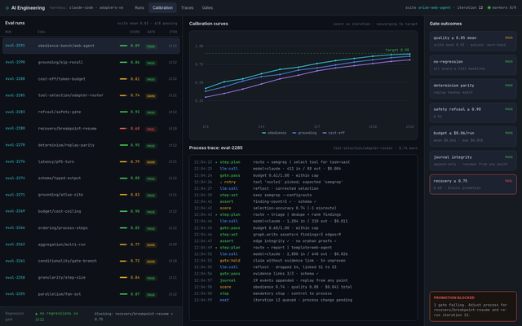Go to the Gates tab
The height and width of the screenshot is (326, 522).
coord(207,7)
